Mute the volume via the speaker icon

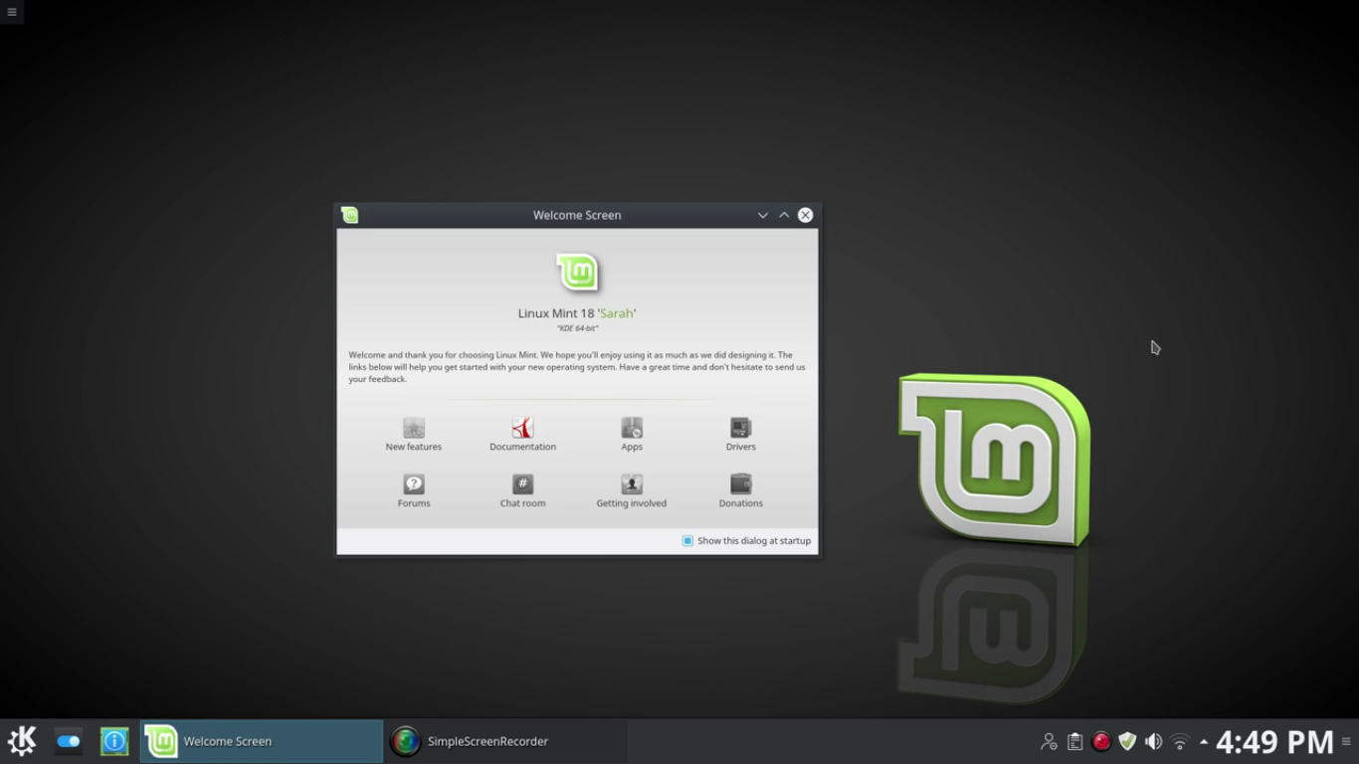[x=1153, y=741]
